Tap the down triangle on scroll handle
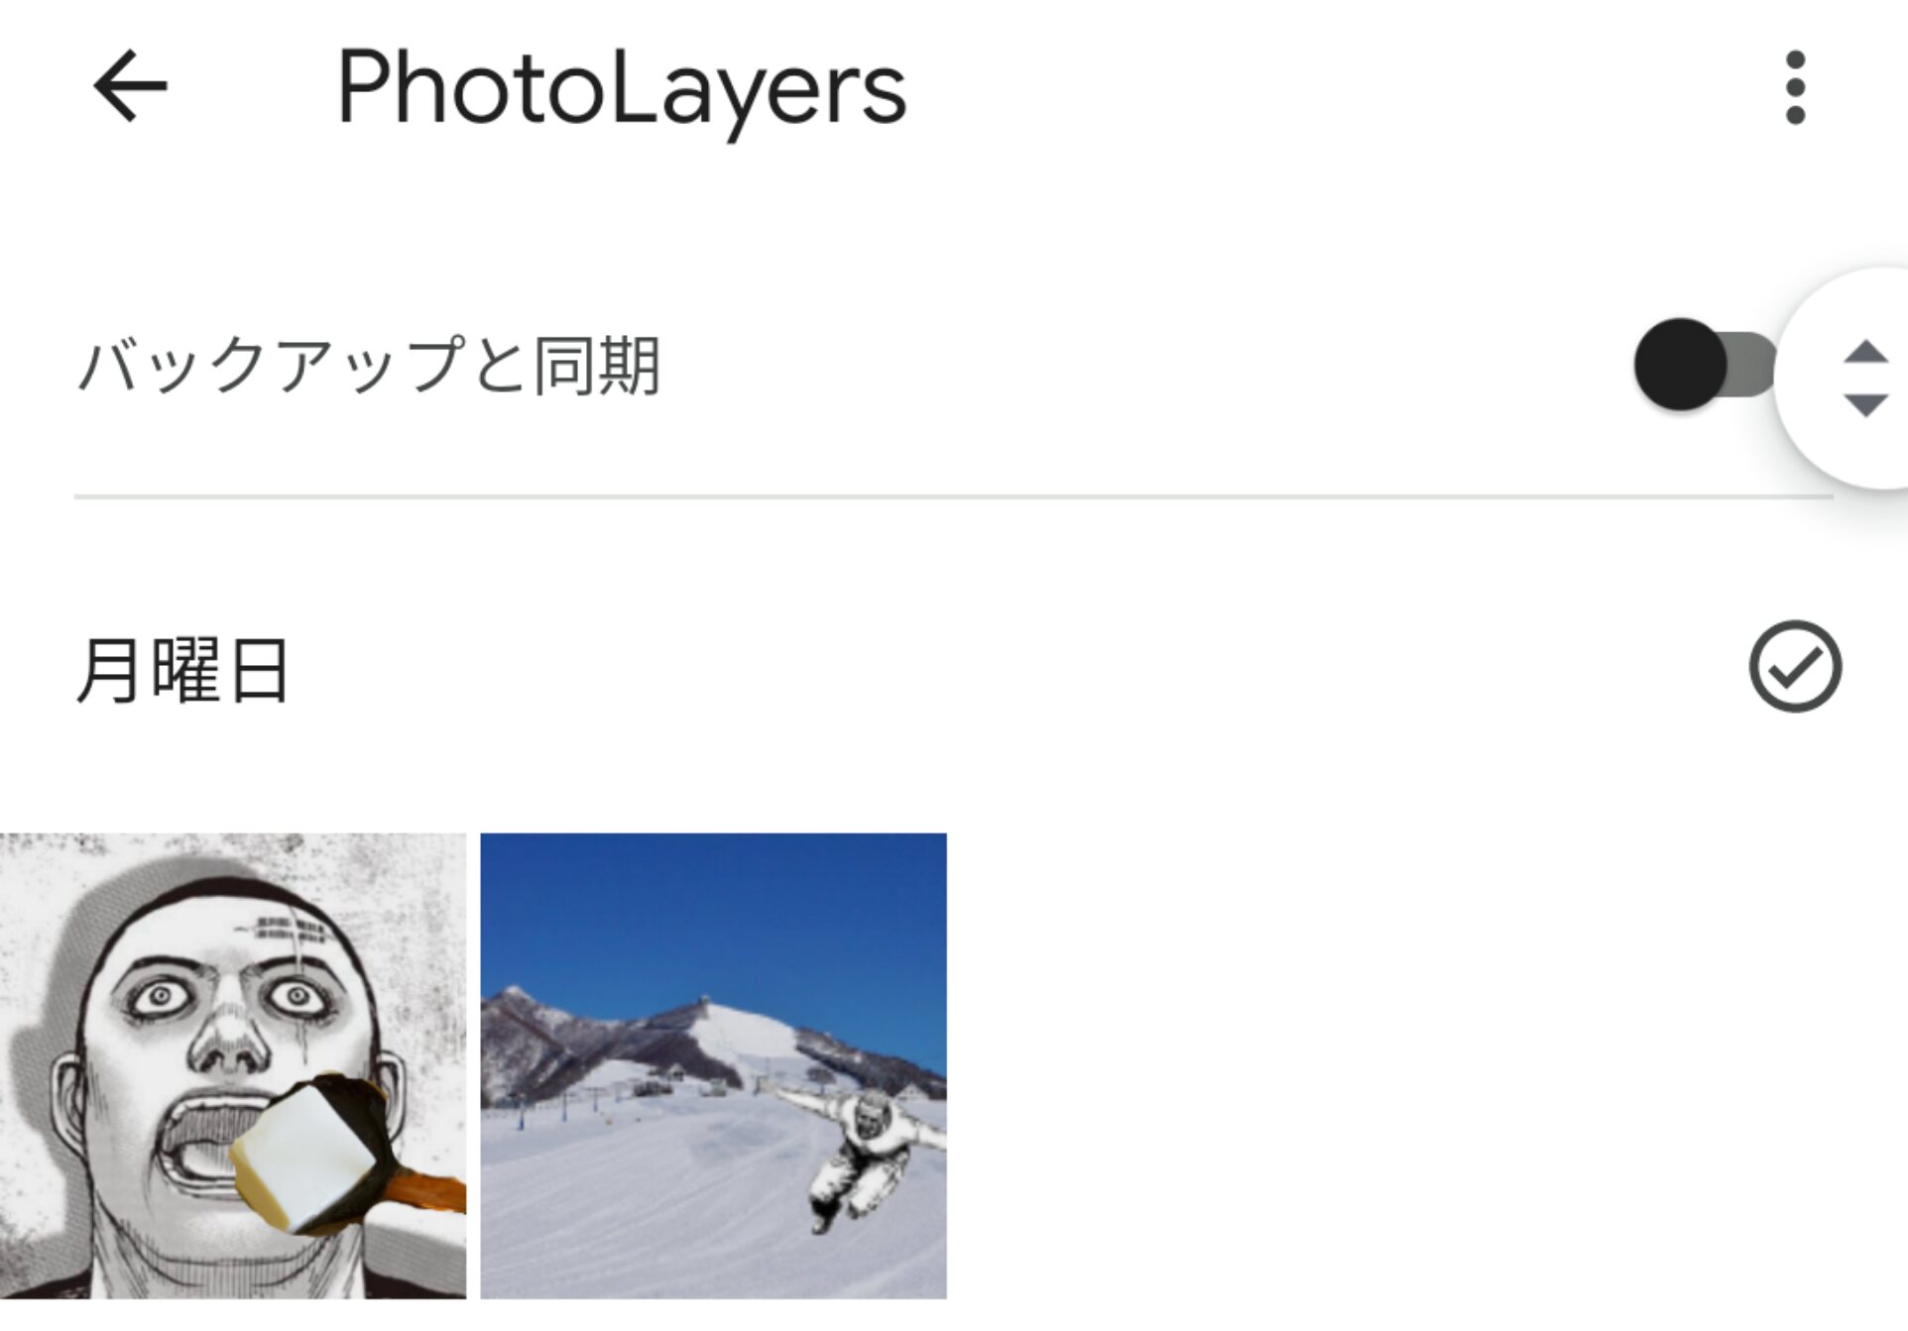The height and width of the screenshot is (1331, 1908). (1865, 405)
